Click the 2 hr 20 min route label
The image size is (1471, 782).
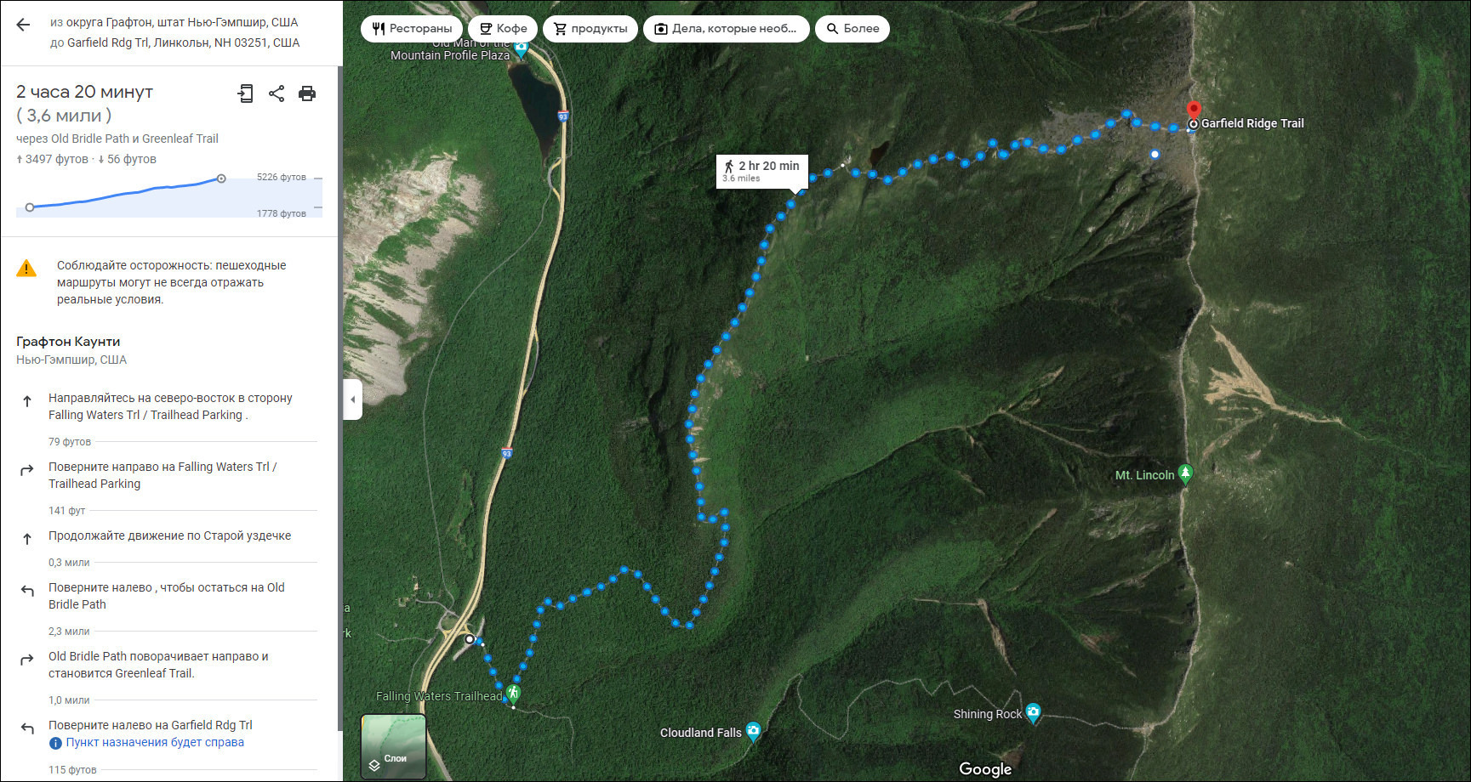tap(761, 171)
